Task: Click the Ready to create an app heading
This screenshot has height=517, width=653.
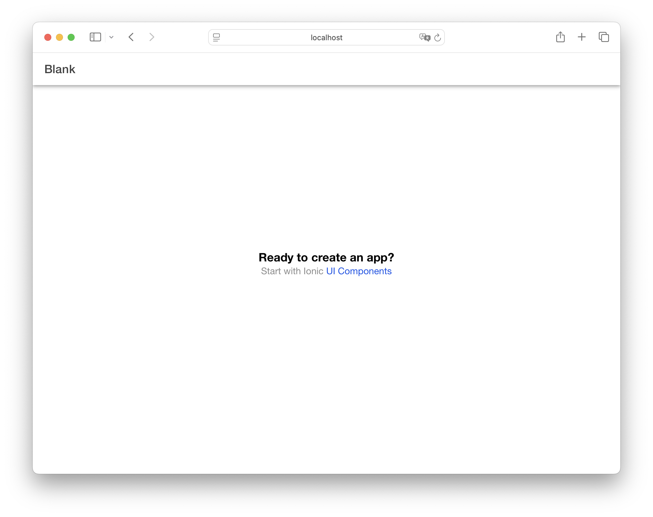Action: (326, 257)
